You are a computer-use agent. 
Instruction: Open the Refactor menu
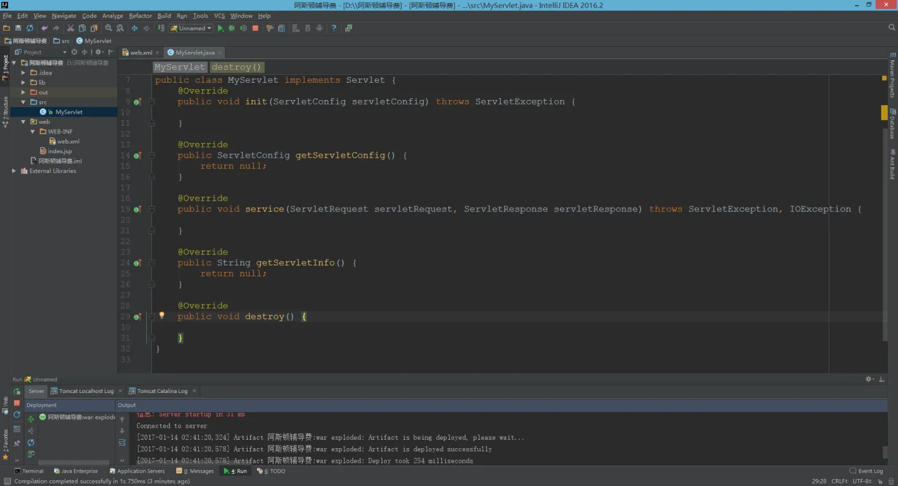click(x=140, y=15)
